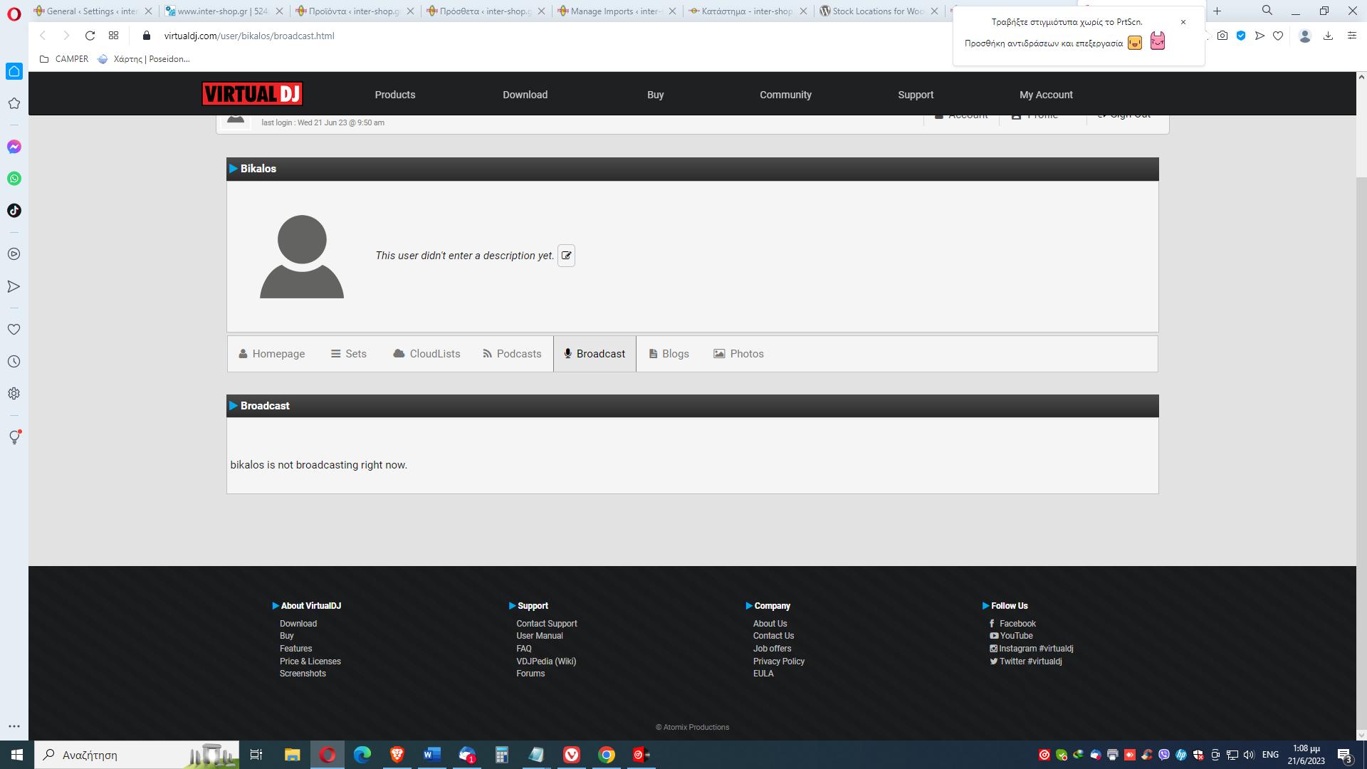Open the Χάρτης Poseidon bookmark
The image size is (1367, 769).
(x=144, y=59)
